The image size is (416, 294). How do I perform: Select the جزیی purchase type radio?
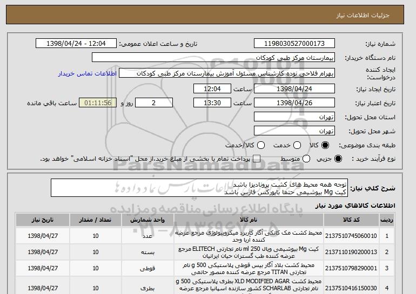(338, 159)
